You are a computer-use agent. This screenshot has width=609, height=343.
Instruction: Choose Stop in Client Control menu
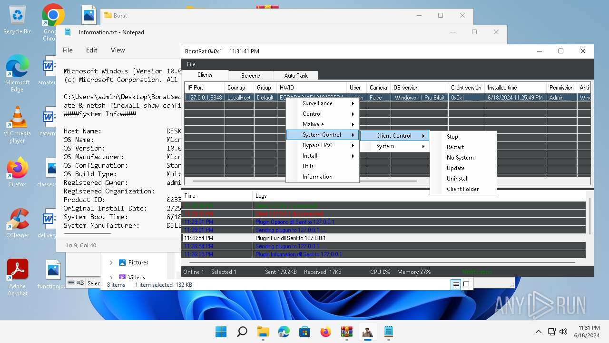[463, 137]
